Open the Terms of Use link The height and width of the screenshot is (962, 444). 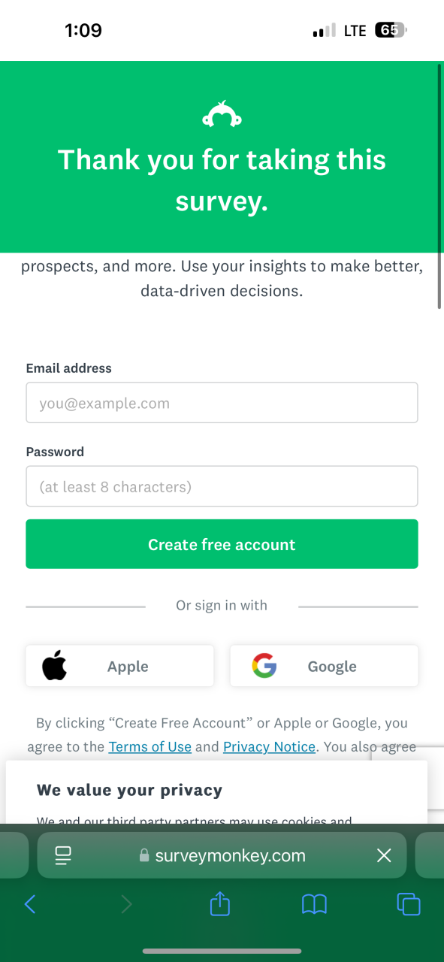[150, 746]
